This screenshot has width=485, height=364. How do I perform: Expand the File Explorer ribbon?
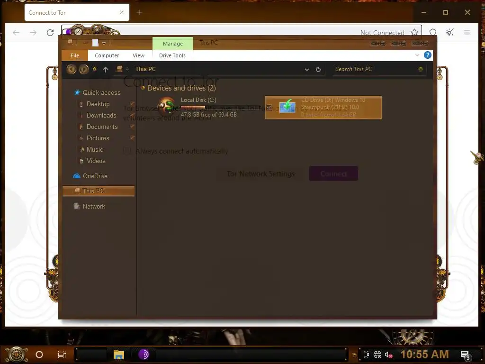pyautogui.click(x=417, y=55)
